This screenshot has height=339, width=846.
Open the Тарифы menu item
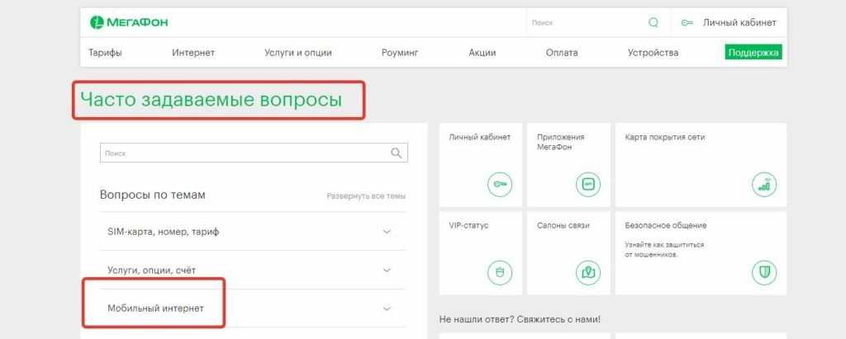point(105,53)
